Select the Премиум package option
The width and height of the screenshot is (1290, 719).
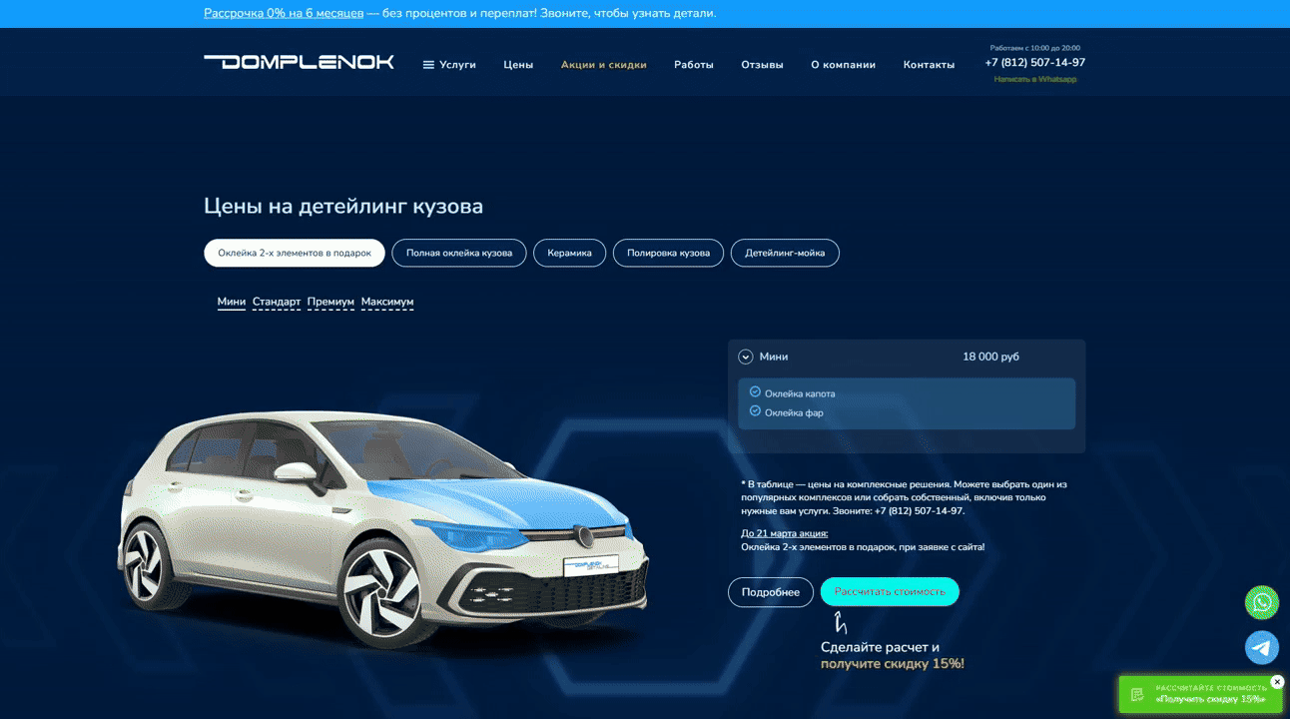pyautogui.click(x=330, y=302)
